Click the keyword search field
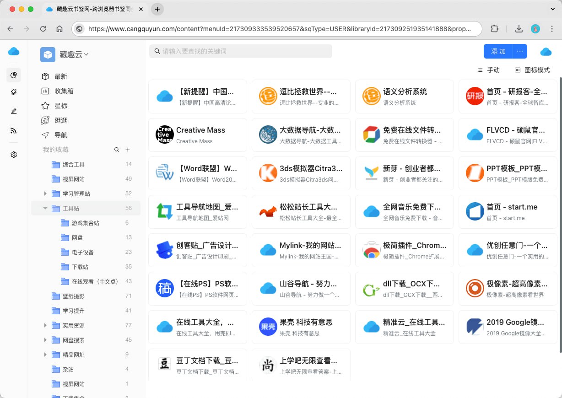The height and width of the screenshot is (398, 562). pos(241,51)
